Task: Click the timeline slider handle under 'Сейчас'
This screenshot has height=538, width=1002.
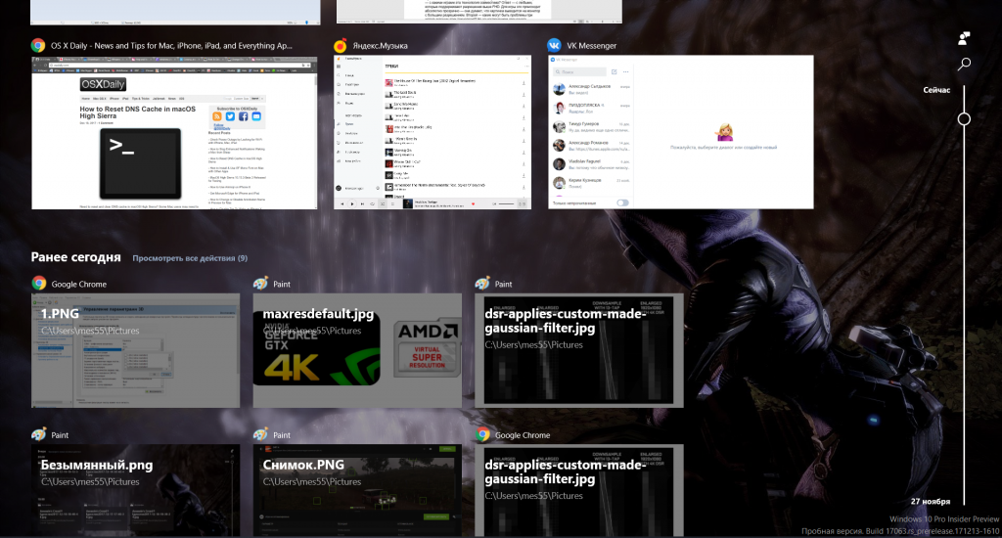Action: click(964, 118)
